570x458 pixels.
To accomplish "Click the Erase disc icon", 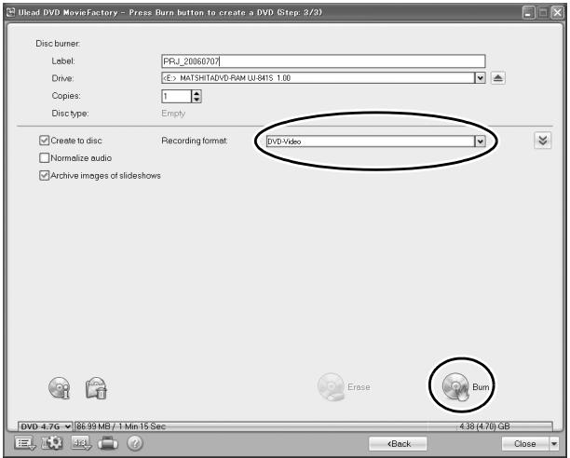I will [x=331, y=387].
